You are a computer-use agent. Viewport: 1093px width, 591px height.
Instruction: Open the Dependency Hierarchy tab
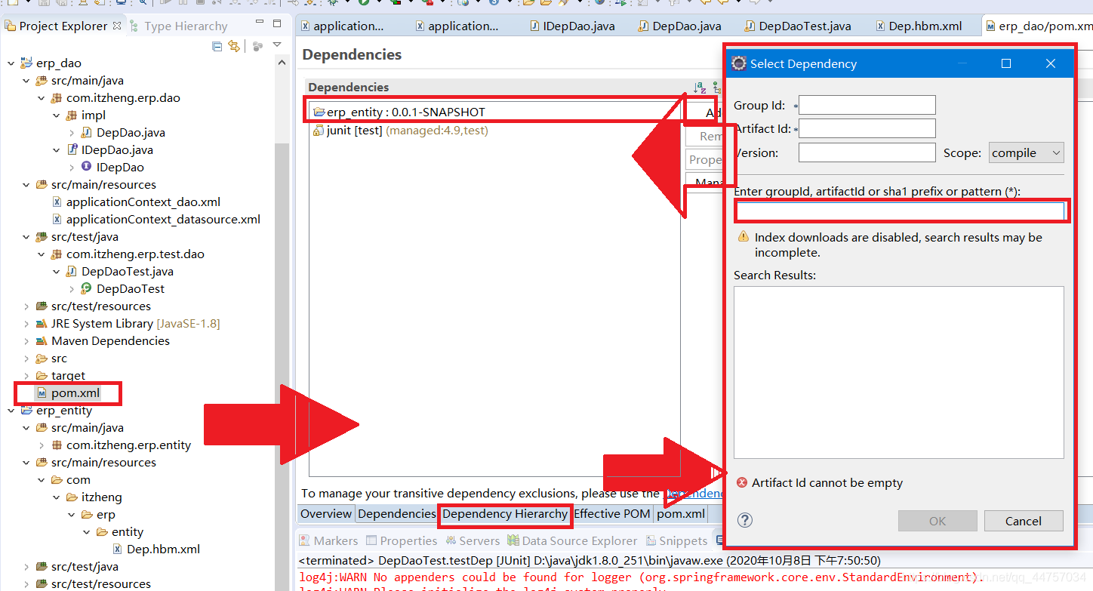tap(505, 513)
